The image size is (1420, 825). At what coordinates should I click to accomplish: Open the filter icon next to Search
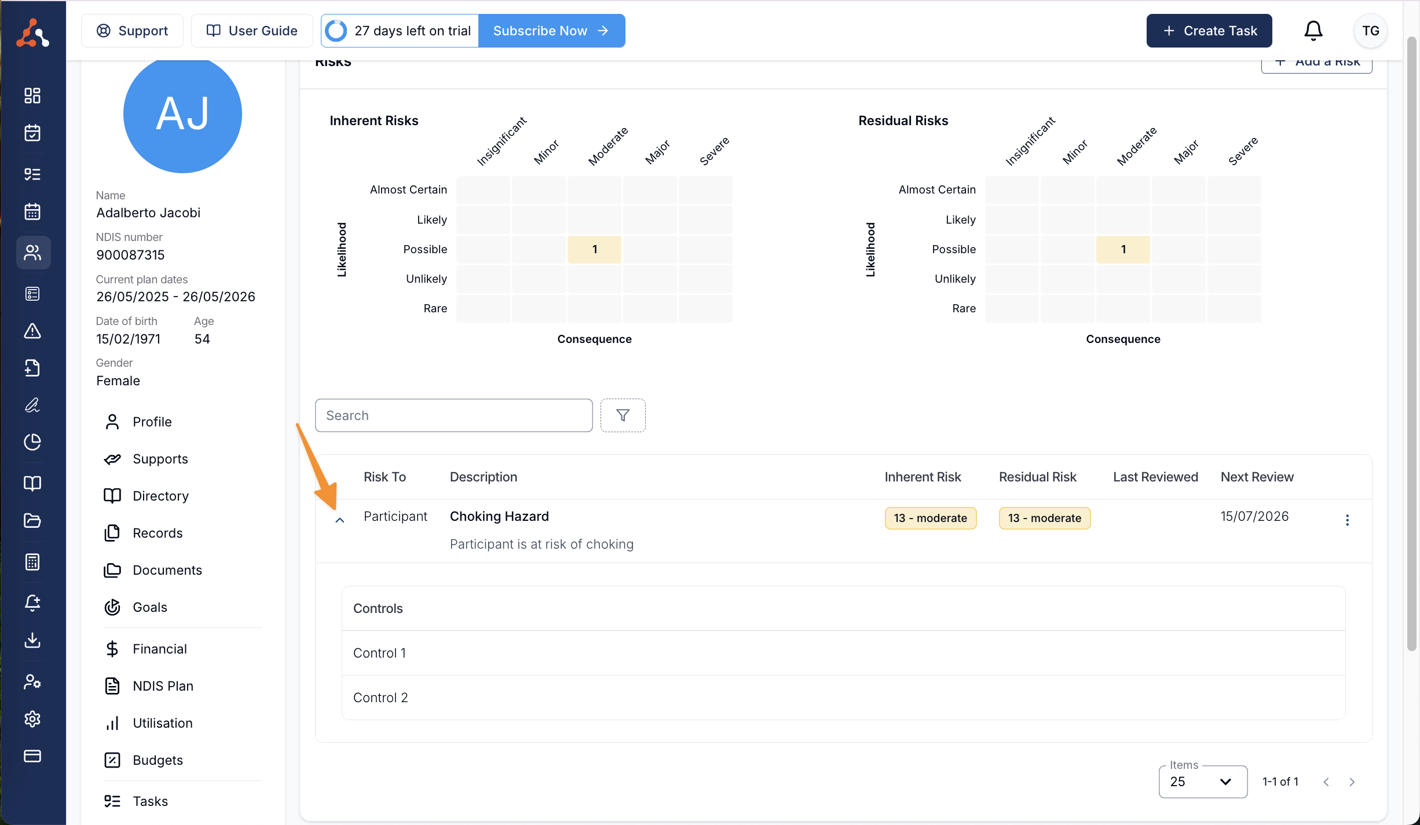click(x=623, y=415)
